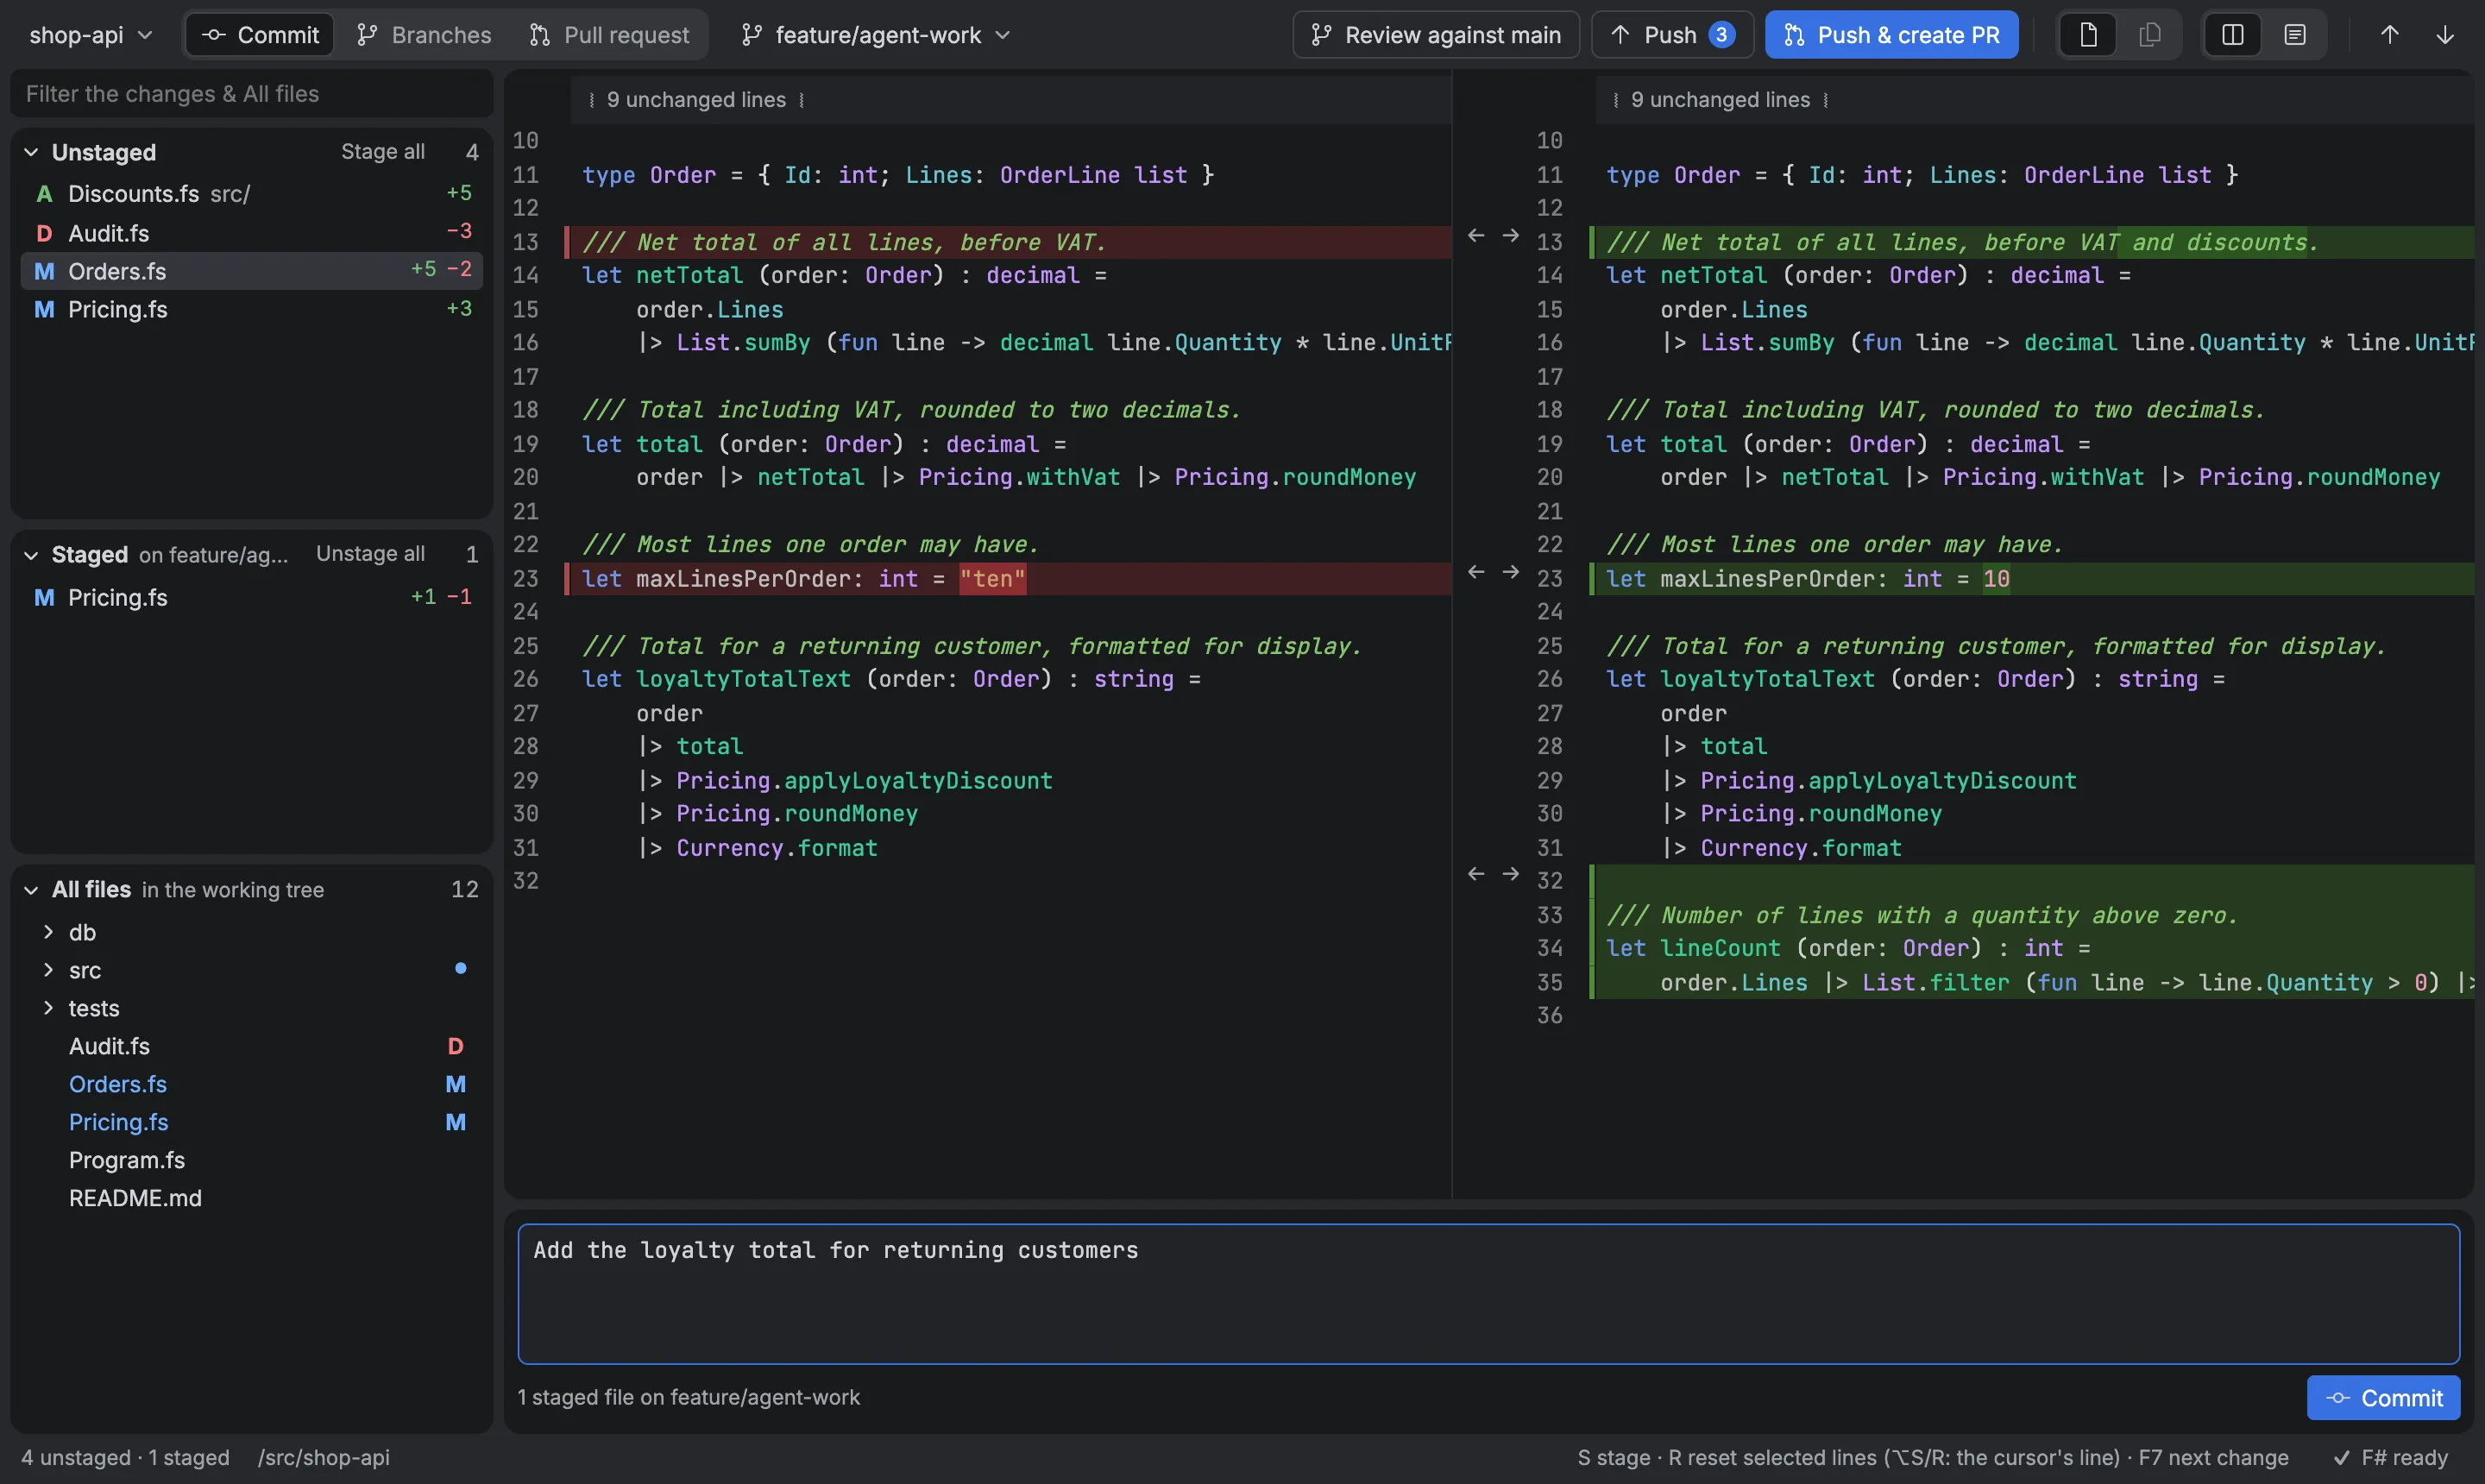Expand the db folder
This screenshot has width=2485, height=1484.
[x=48, y=932]
